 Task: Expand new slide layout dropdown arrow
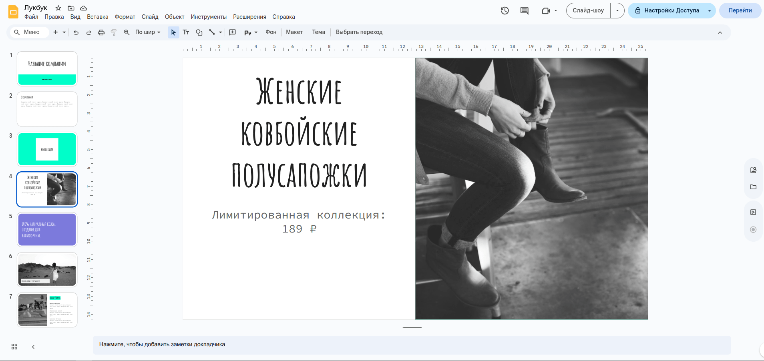pyautogui.click(x=64, y=32)
